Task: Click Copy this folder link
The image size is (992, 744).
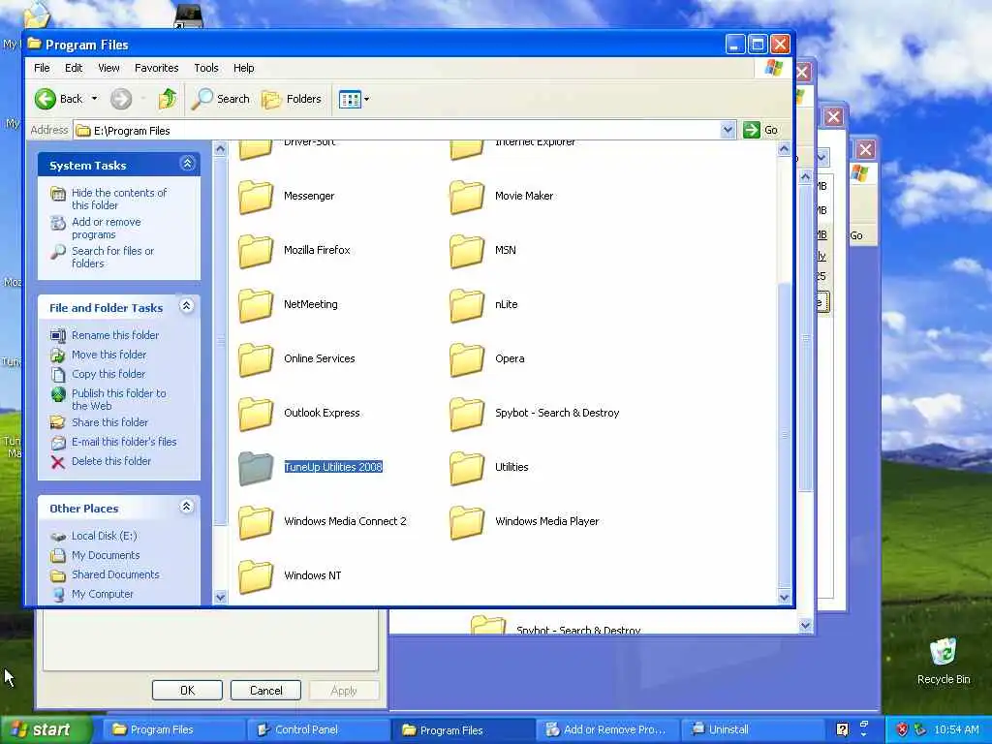Action: click(108, 374)
